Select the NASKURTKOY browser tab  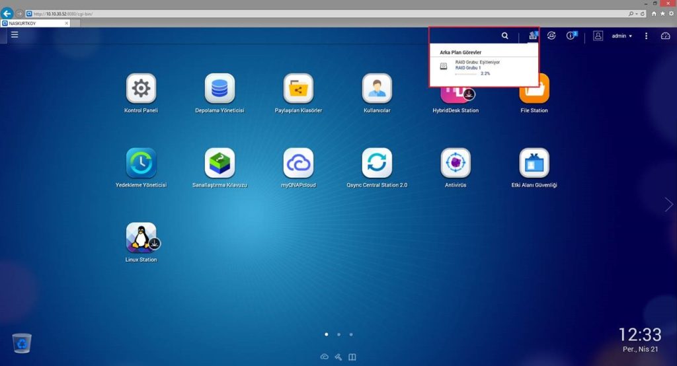pyautogui.click(x=34, y=23)
